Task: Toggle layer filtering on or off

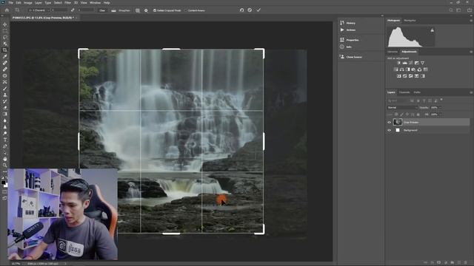Action: click(441, 100)
